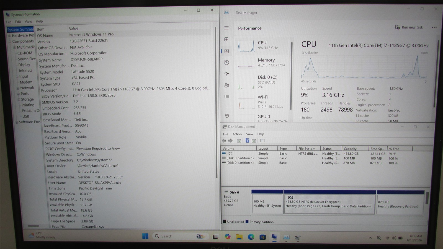Expand Storage tree node
This screenshot has width=443, height=249.
pyautogui.click(x=19, y=100)
